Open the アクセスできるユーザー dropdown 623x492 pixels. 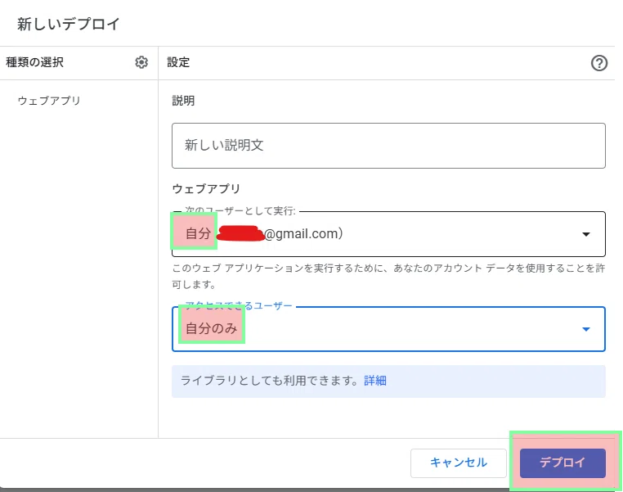388,329
